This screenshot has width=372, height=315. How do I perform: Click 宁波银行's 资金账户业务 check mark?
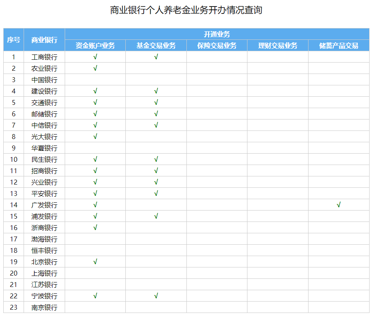[95, 295]
